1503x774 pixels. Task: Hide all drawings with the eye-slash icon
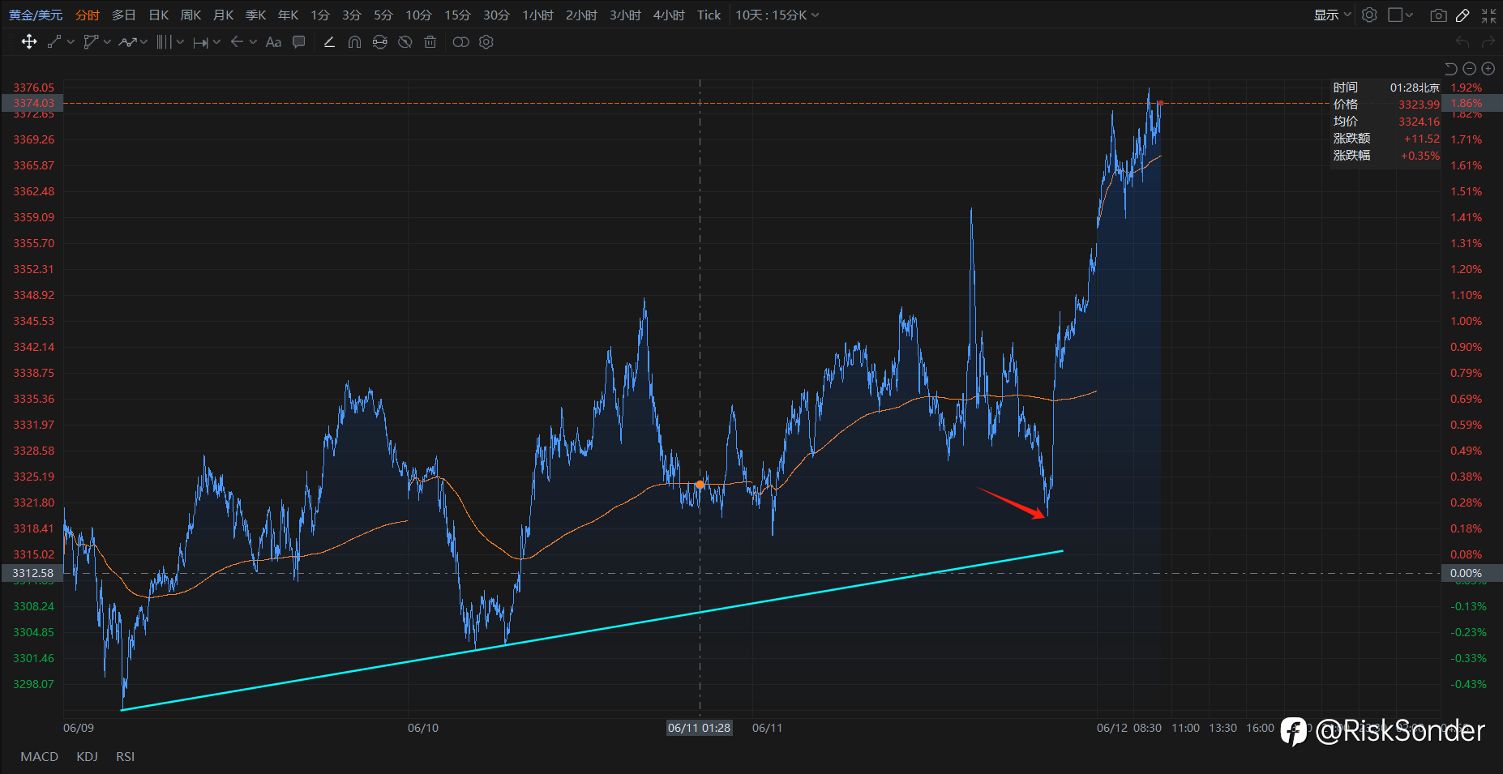tap(405, 42)
